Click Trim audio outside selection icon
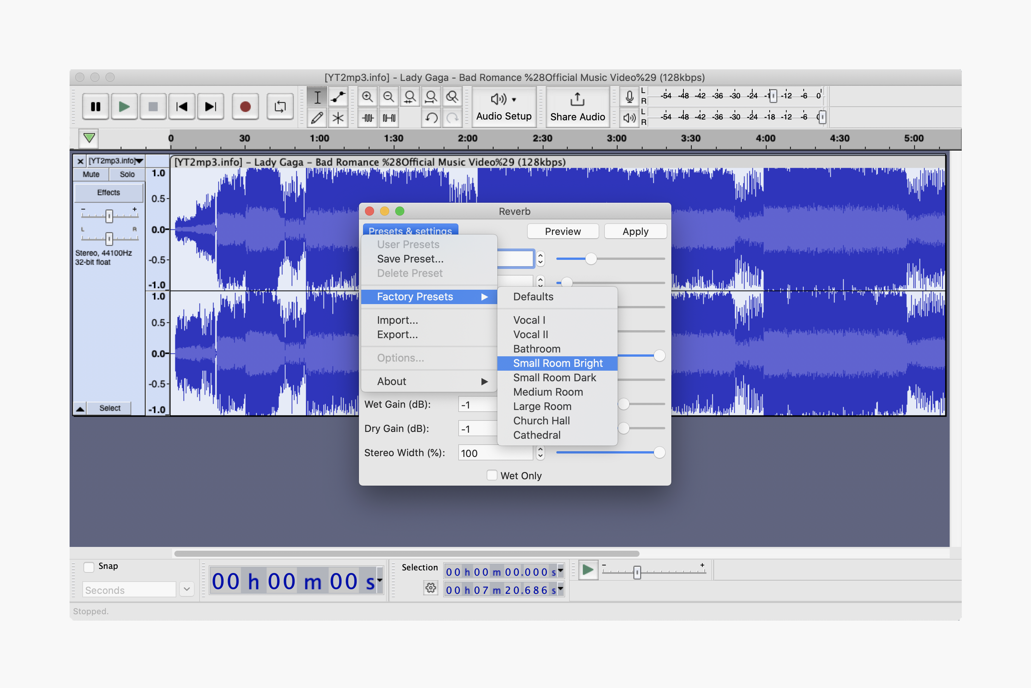1031x688 pixels. [x=368, y=118]
